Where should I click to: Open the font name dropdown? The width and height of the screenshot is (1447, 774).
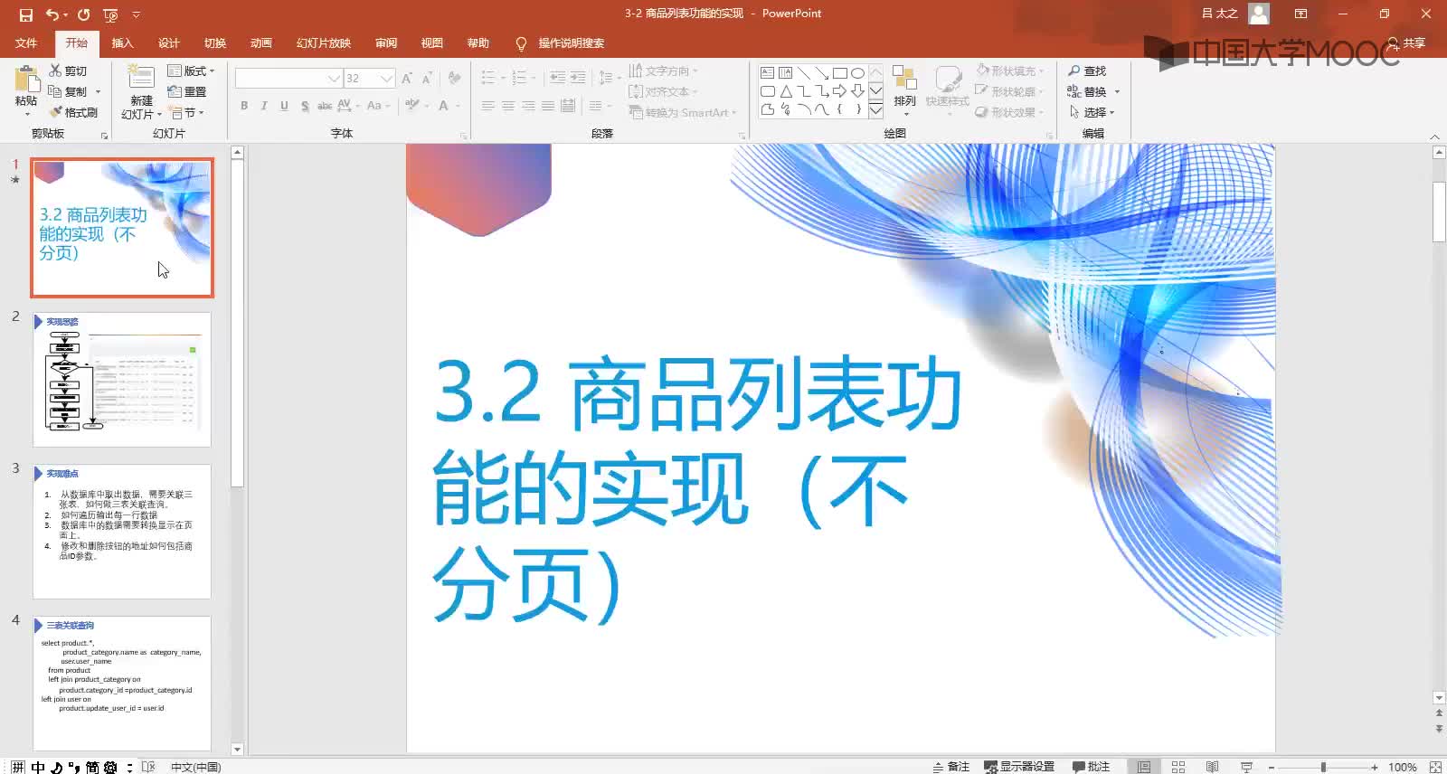(334, 79)
